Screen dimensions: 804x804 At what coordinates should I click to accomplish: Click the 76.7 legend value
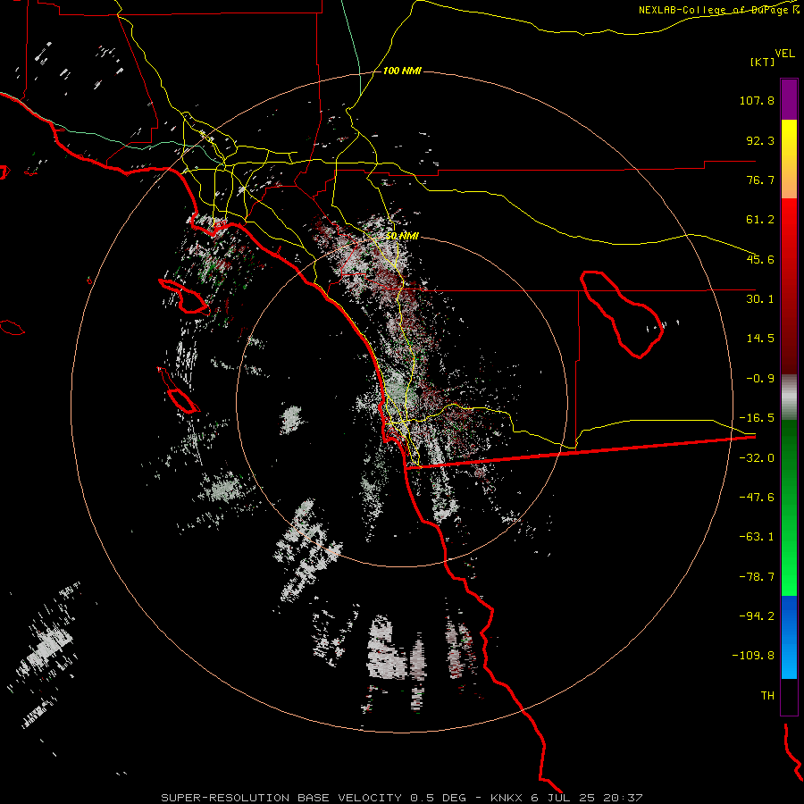click(x=760, y=180)
